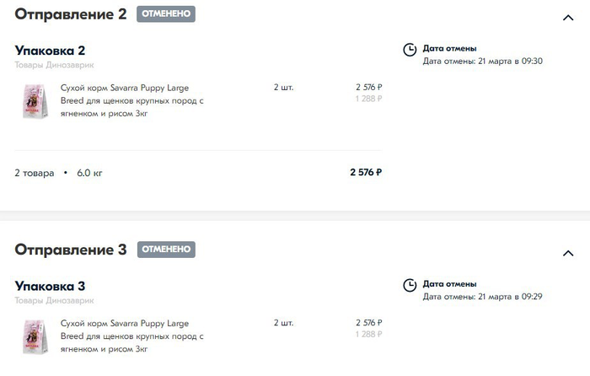Collapse the Отправление 3 section chevron
The height and width of the screenshot is (376, 590).
click(568, 253)
